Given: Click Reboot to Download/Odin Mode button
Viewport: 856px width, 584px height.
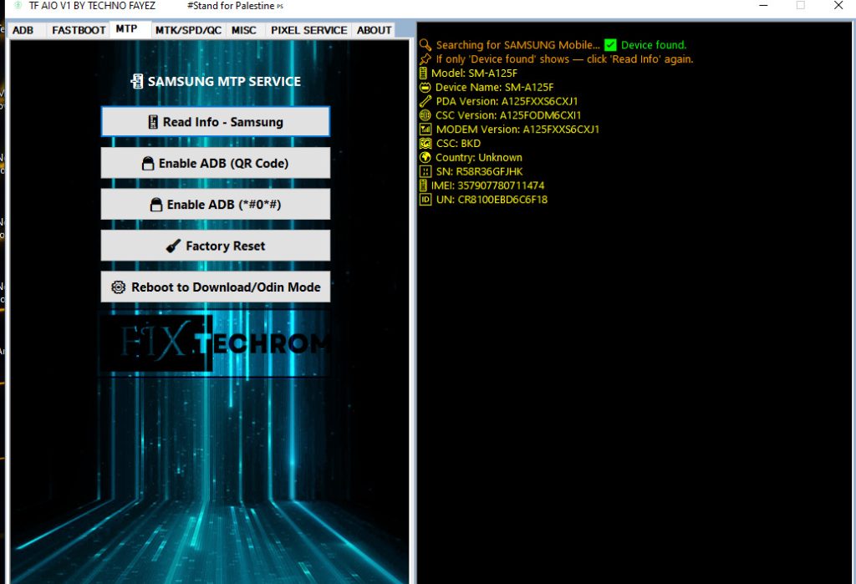Looking at the screenshot, I should [216, 287].
